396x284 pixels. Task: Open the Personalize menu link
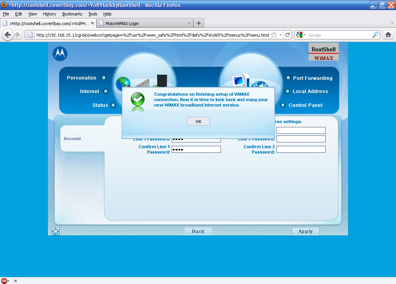tap(82, 78)
